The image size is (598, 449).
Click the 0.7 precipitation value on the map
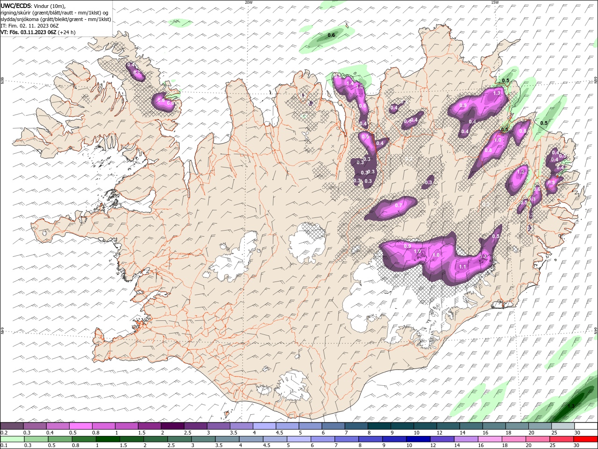click(399, 205)
